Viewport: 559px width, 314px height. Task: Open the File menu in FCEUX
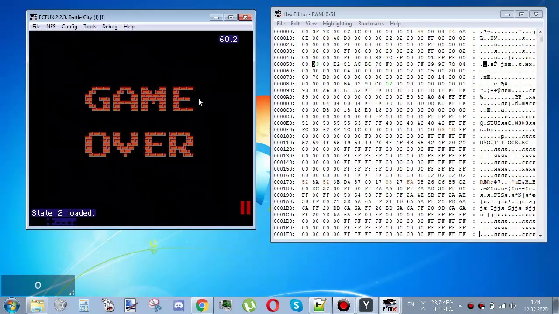pyautogui.click(x=36, y=27)
